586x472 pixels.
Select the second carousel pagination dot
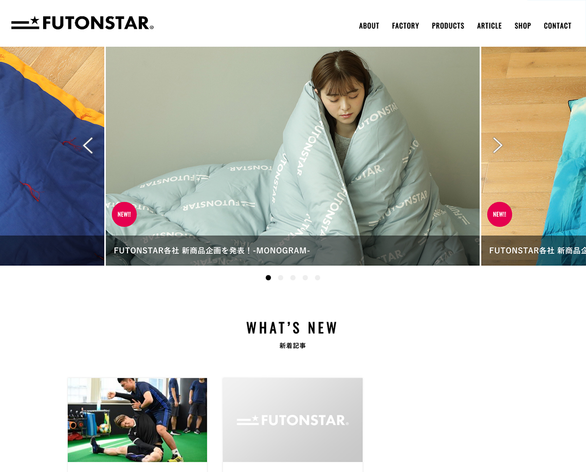(x=281, y=278)
